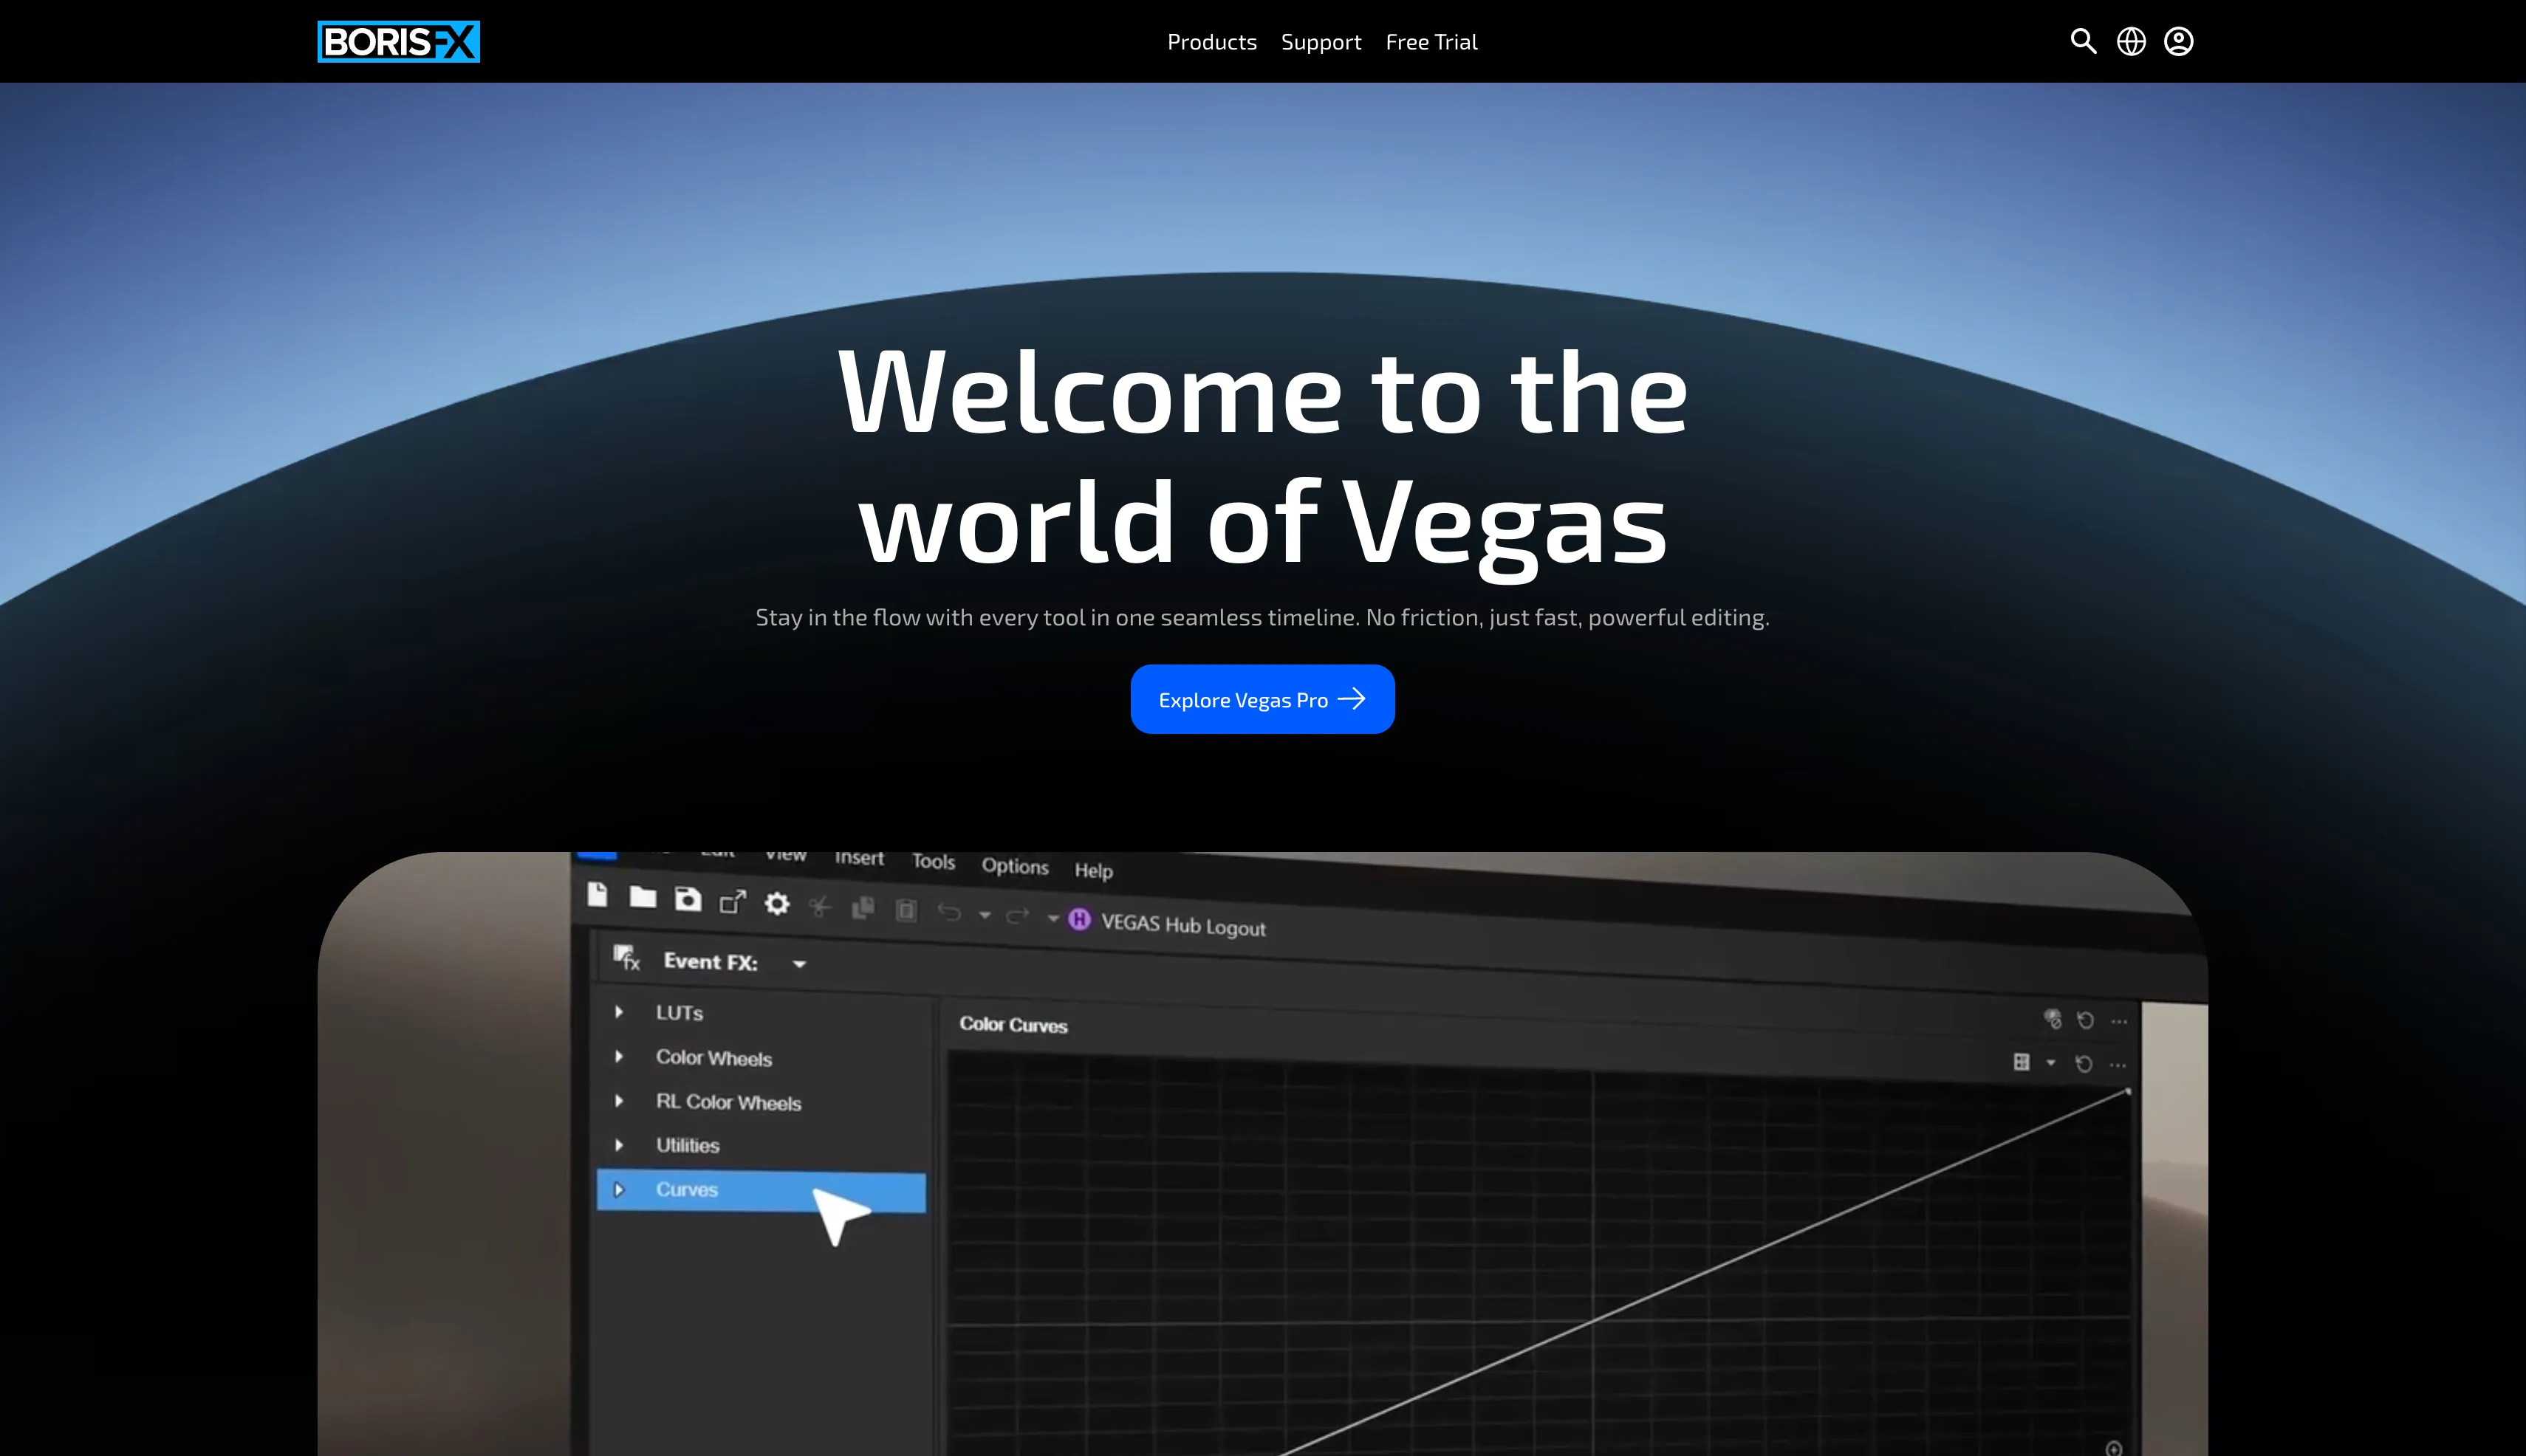
Task: Open the globe language selector
Action: tap(2131, 41)
